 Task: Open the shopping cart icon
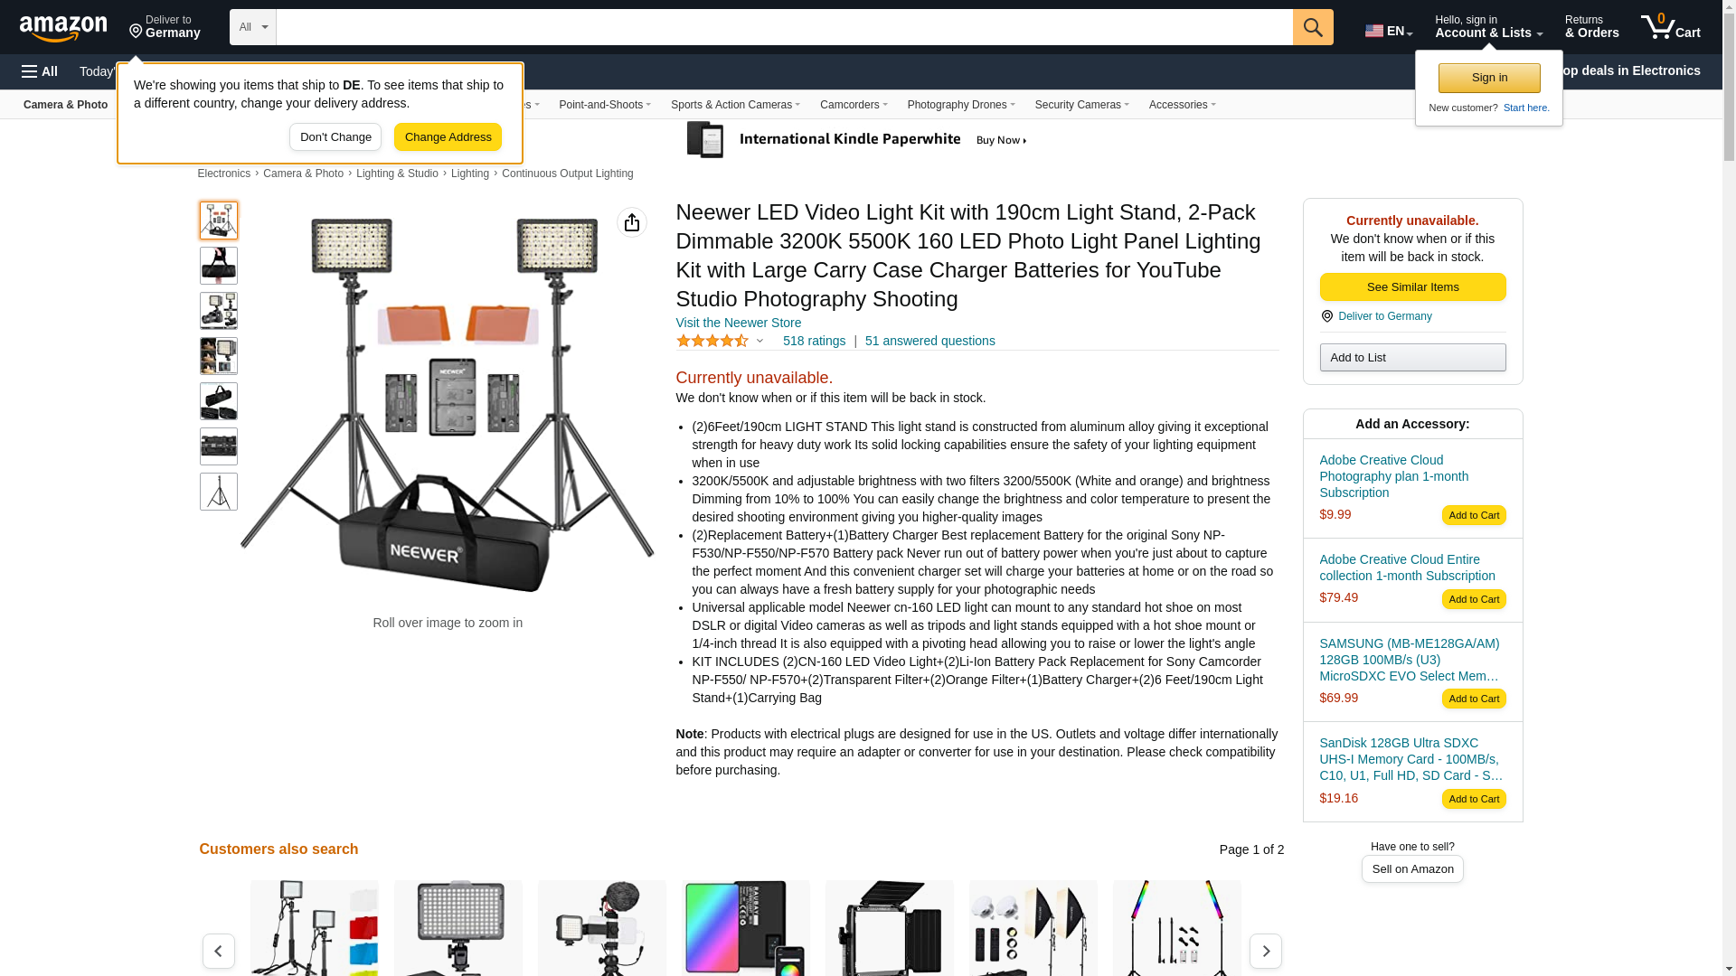click(1670, 27)
